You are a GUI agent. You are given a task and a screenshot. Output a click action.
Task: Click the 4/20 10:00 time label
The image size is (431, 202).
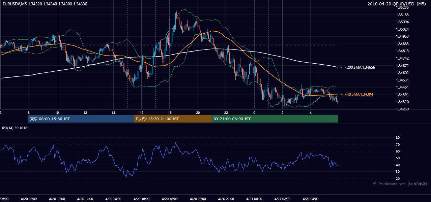click(x=57, y=199)
